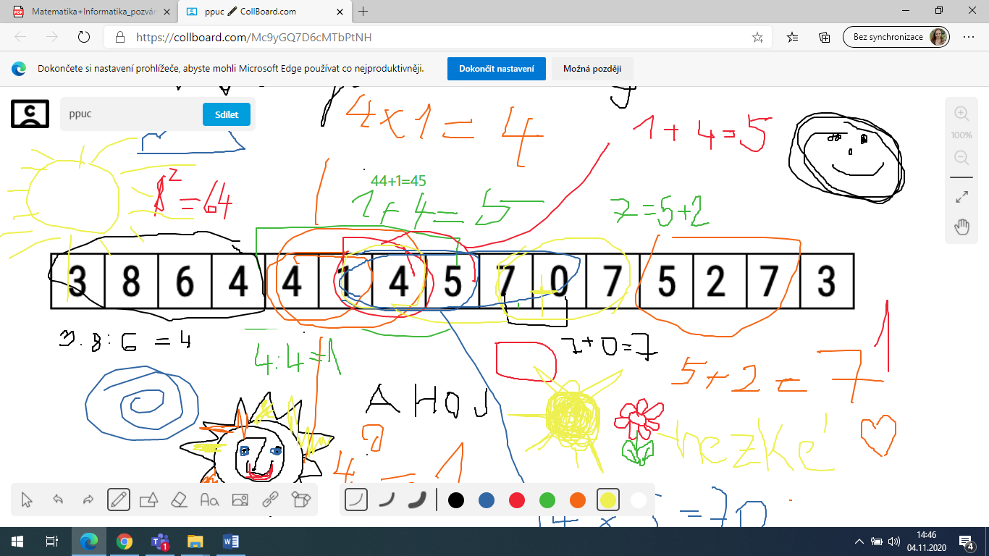This screenshot has width=989, height=556.
Task: Choose the shapes tool
Action: pyautogui.click(x=148, y=500)
